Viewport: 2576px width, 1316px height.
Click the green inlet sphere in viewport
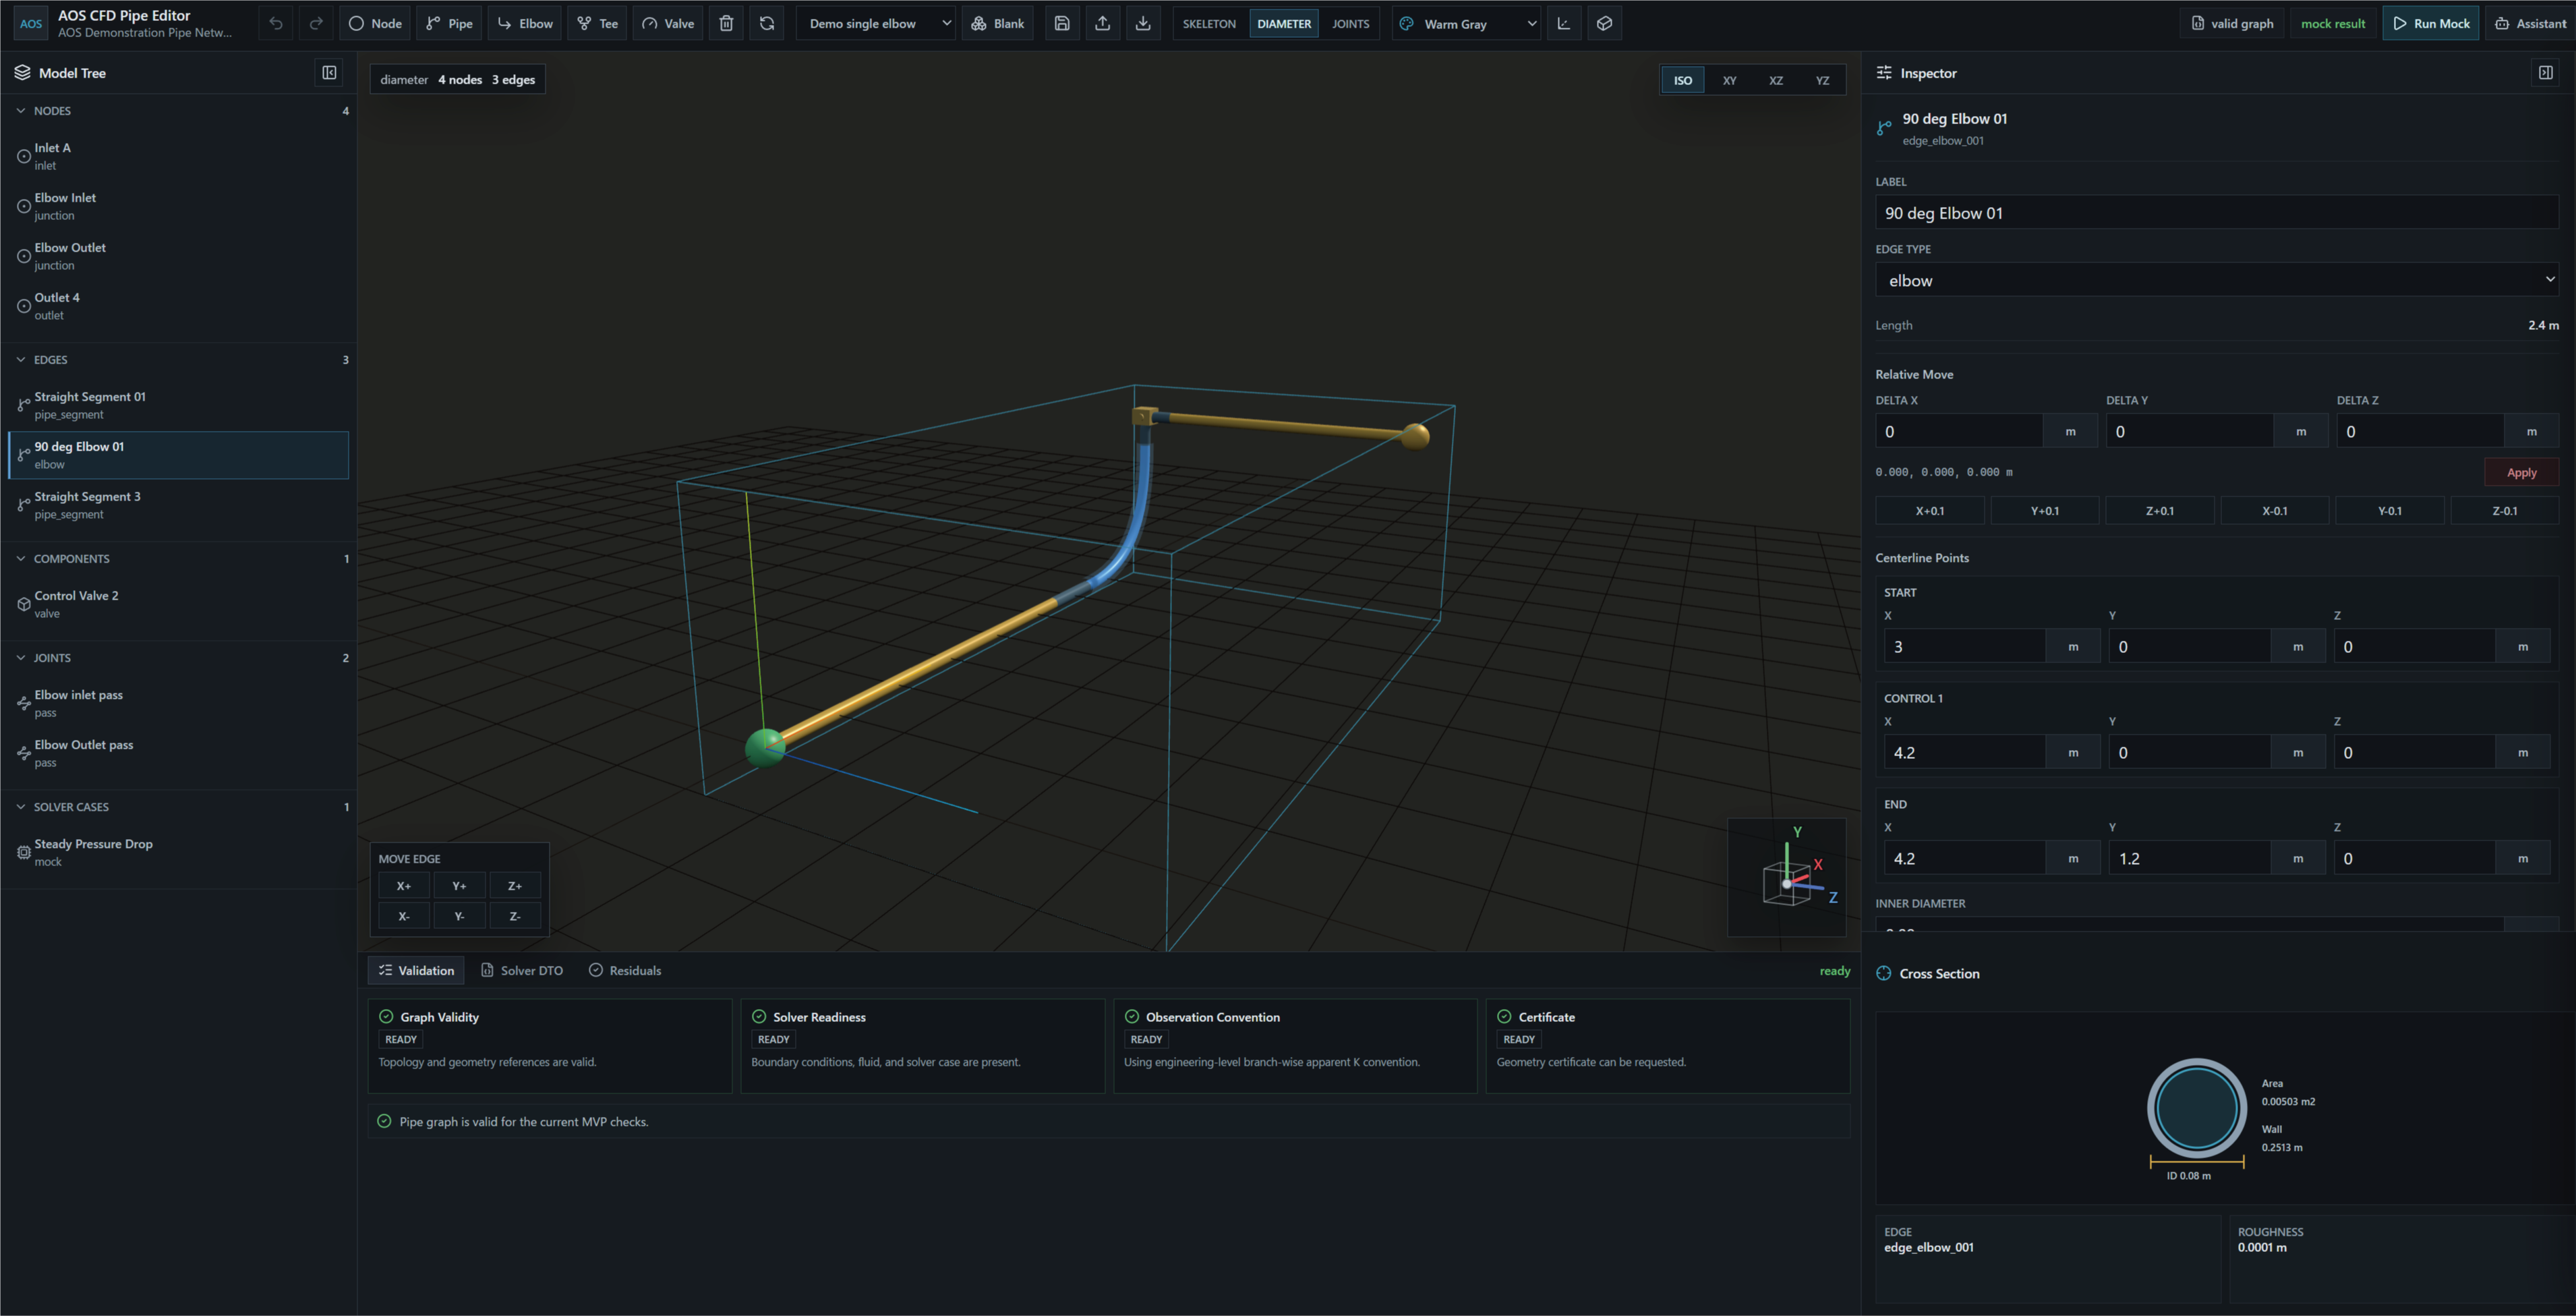pyautogui.click(x=765, y=747)
